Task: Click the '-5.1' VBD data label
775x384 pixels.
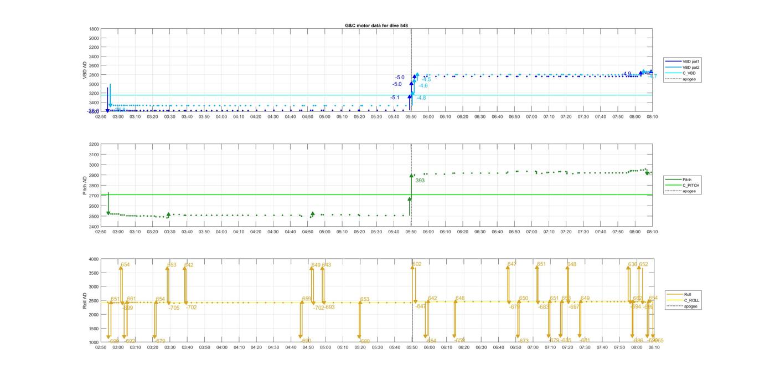Action: (x=395, y=98)
